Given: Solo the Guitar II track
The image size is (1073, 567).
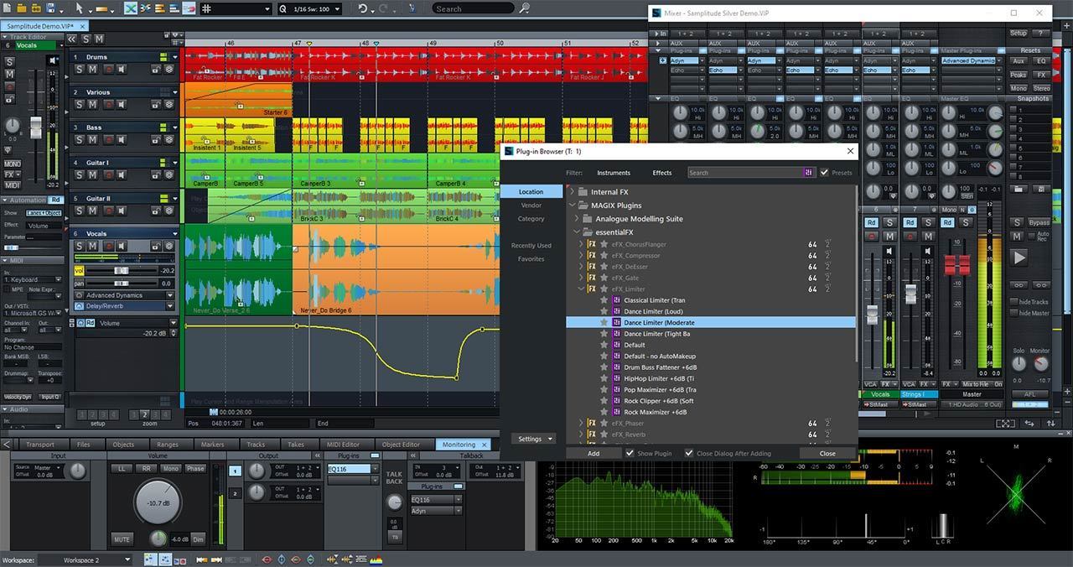Looking at the screenshot, I should point(80,211).
